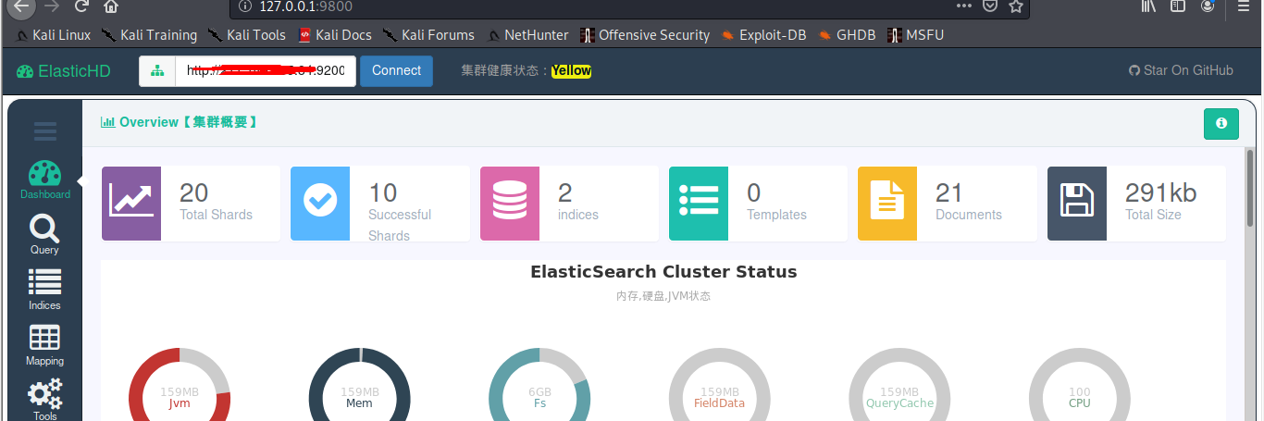Click the QueryCache donut gauge
This screenshot has width=1264, height=421.
[899, 384]
